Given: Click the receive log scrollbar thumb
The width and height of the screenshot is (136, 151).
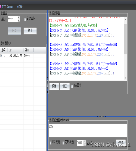Looking at the screenshot, I should (x=125, y=39).
